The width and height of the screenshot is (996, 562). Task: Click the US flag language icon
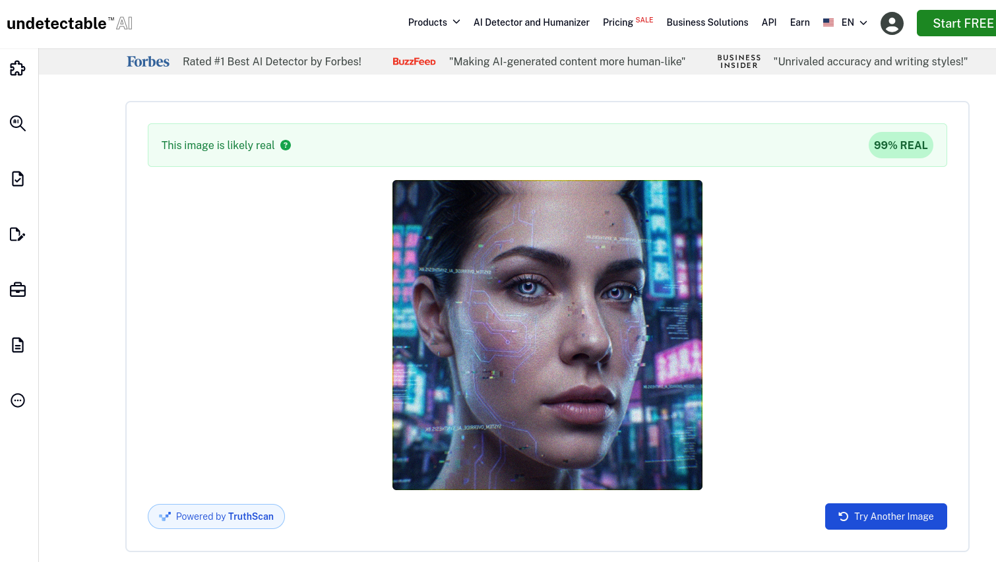tap(828, 22)
